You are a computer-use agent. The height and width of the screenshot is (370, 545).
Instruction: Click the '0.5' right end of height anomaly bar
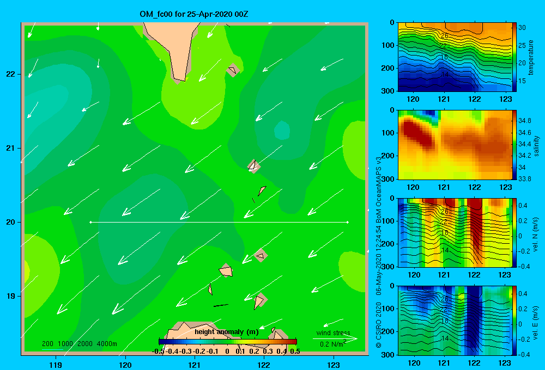tap(295, 351)
